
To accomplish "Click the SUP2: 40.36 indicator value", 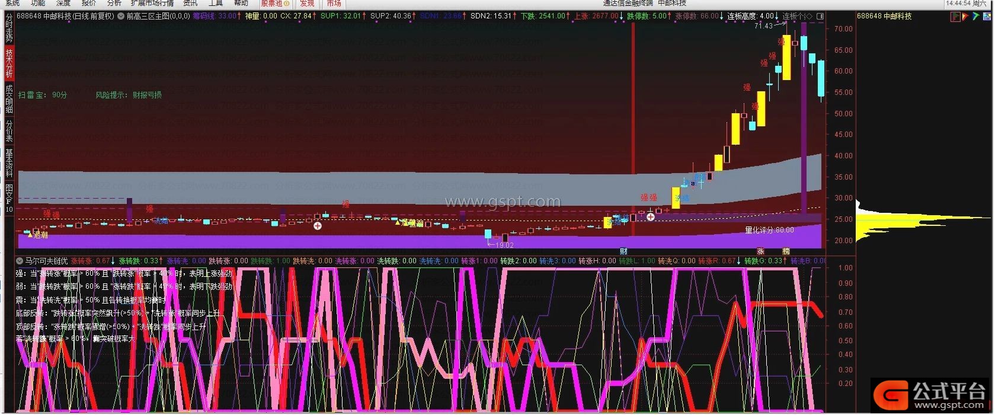I will pyautogui.click(x=391, y=16).
